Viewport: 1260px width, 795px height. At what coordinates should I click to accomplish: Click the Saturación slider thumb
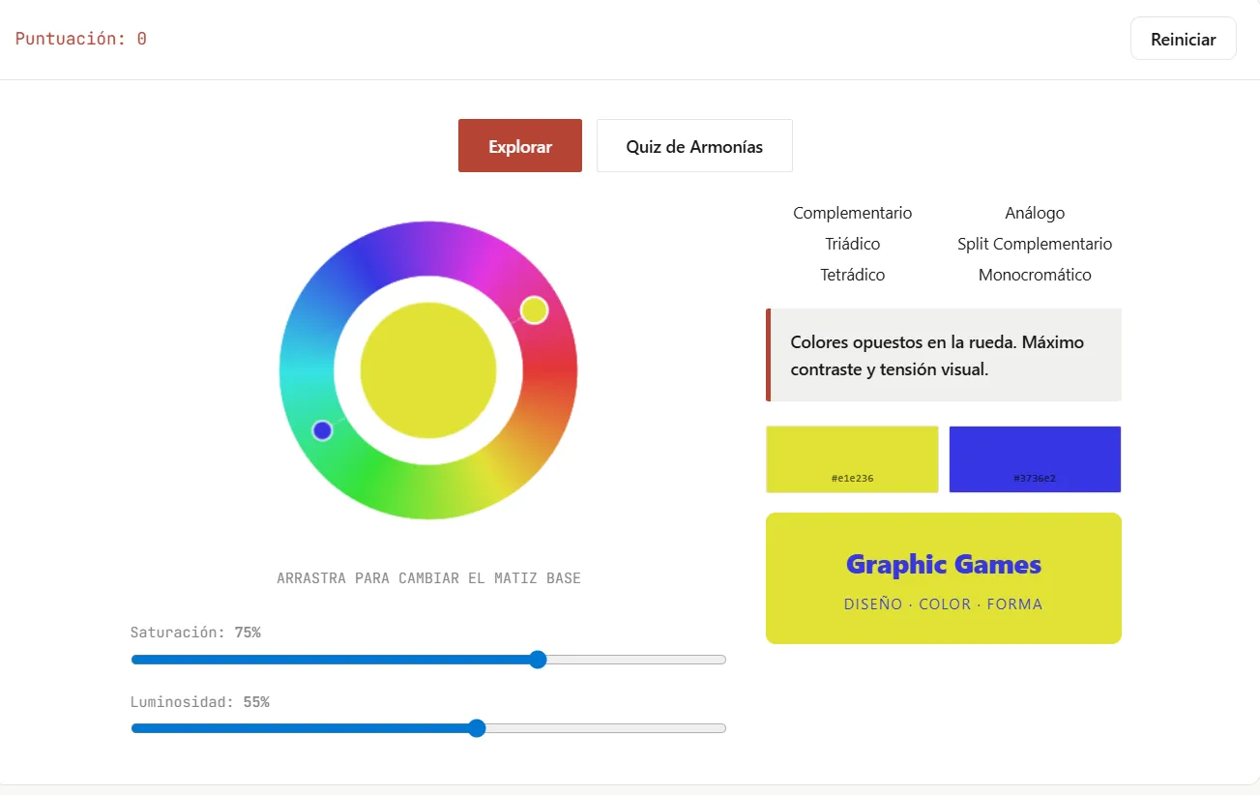pos(538,660)
